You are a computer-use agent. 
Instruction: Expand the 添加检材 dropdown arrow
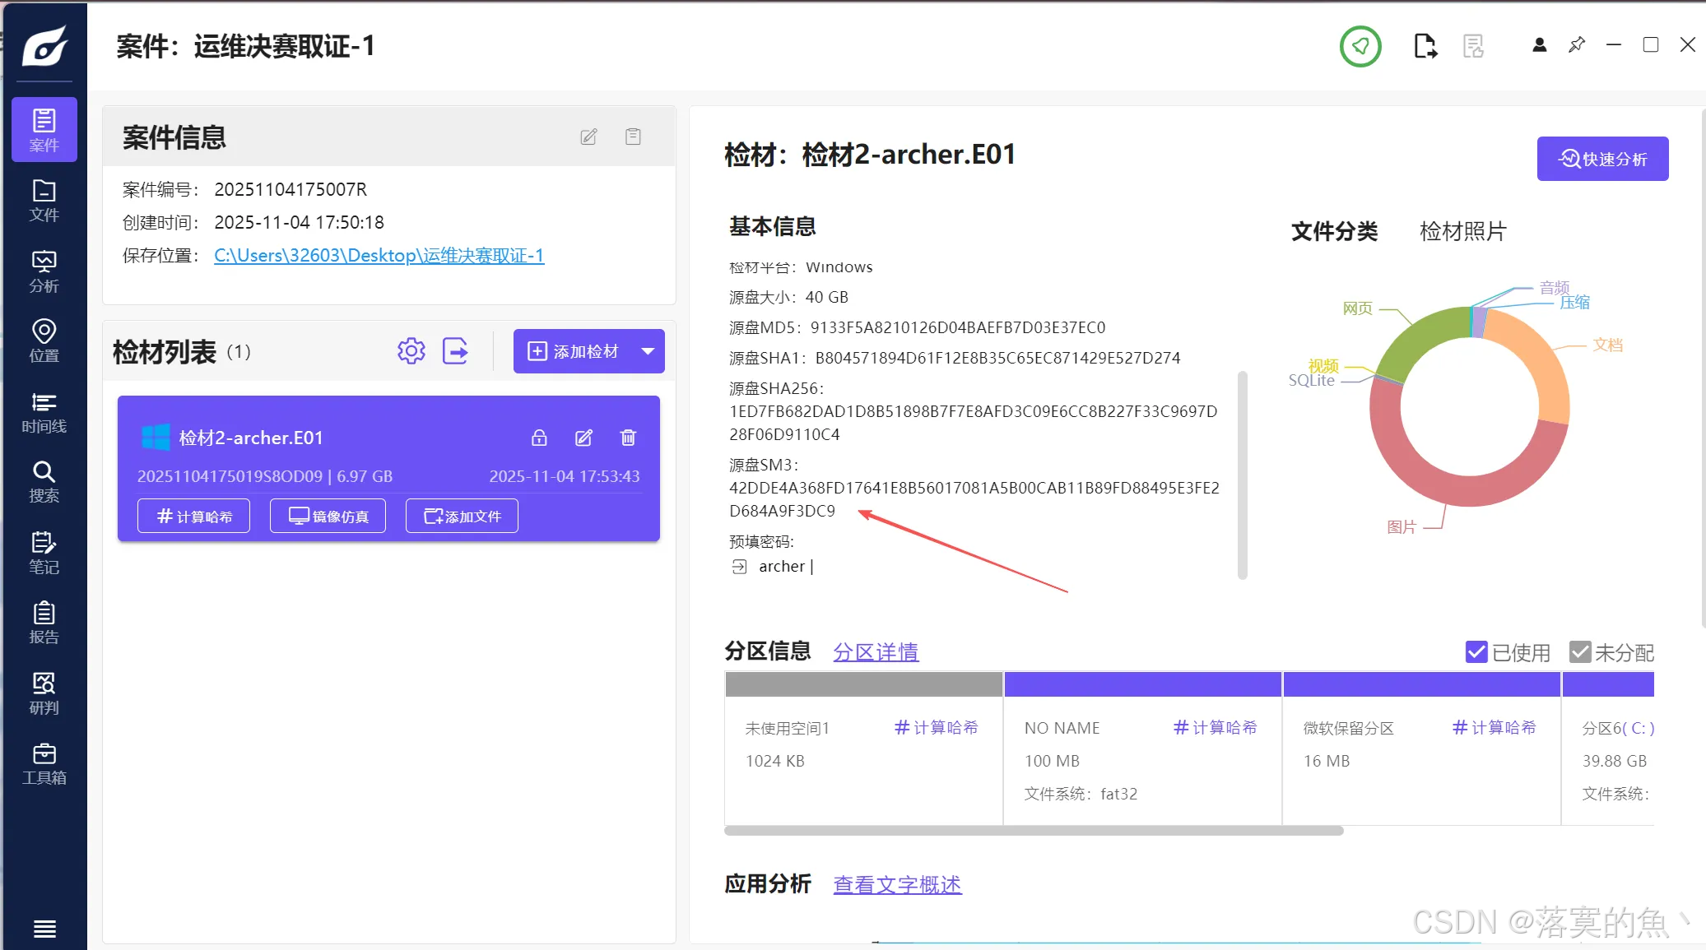click(x=646, y=350)
